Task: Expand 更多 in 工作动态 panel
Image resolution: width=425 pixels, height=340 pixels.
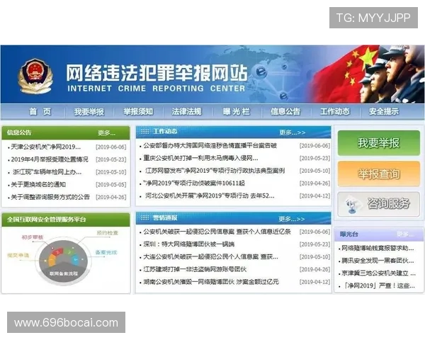Action: (x=292, y=132)
